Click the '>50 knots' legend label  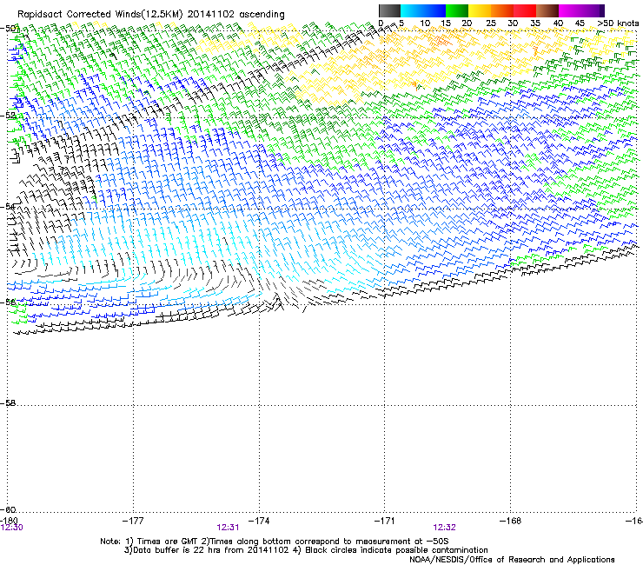(x=618, y=23)
